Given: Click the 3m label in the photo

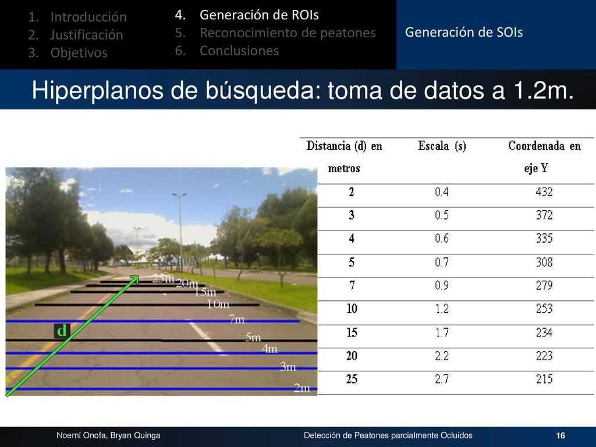Looking at the screenshot, I should [288, 367].
